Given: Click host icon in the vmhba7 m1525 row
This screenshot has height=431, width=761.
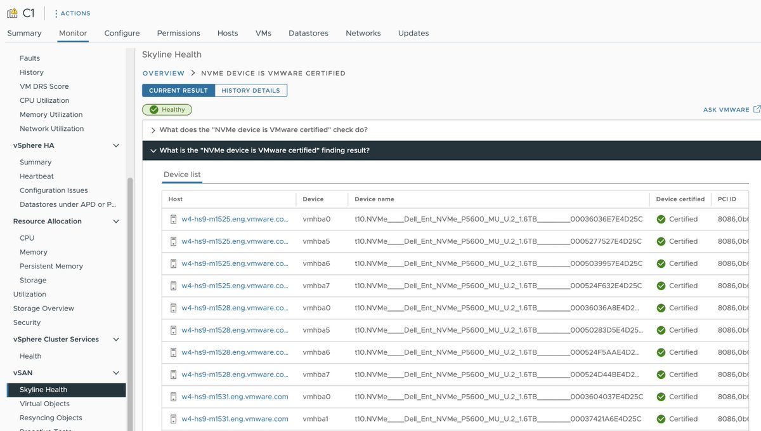Looking at the screenshot, I should pos(173,286).
